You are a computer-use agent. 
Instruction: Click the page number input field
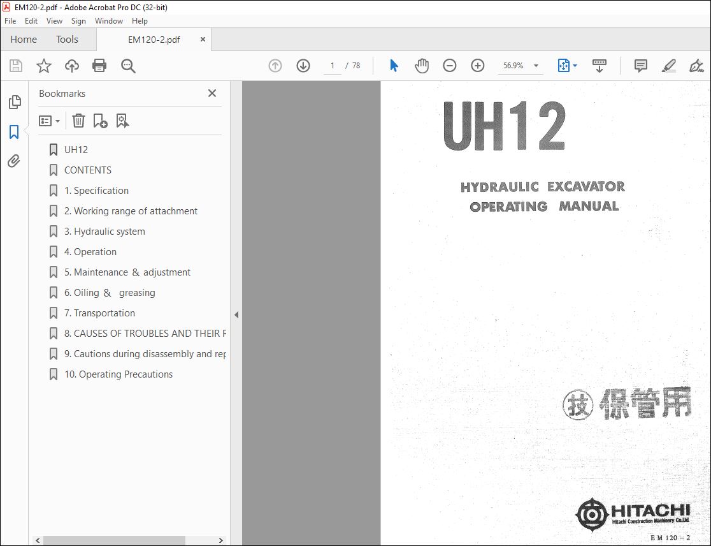pyautogui.click(x=333, y=66)
